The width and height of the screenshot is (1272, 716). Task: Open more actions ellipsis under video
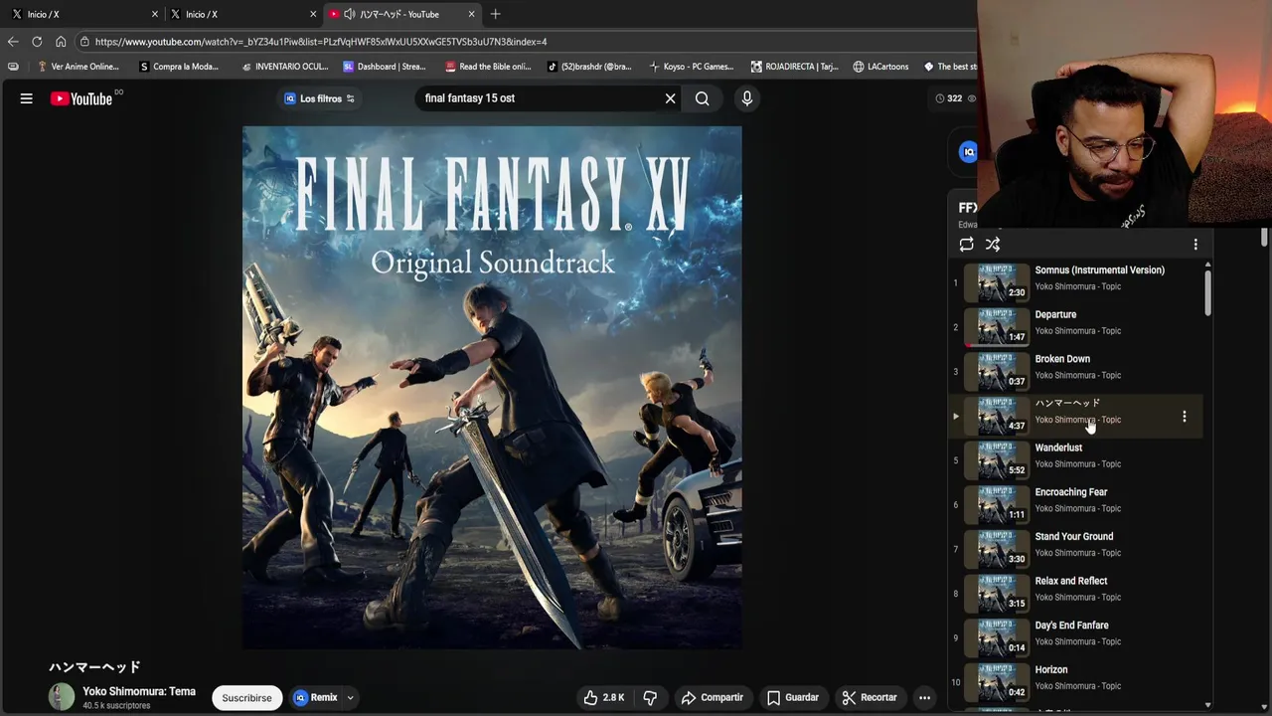click(924, 697)
